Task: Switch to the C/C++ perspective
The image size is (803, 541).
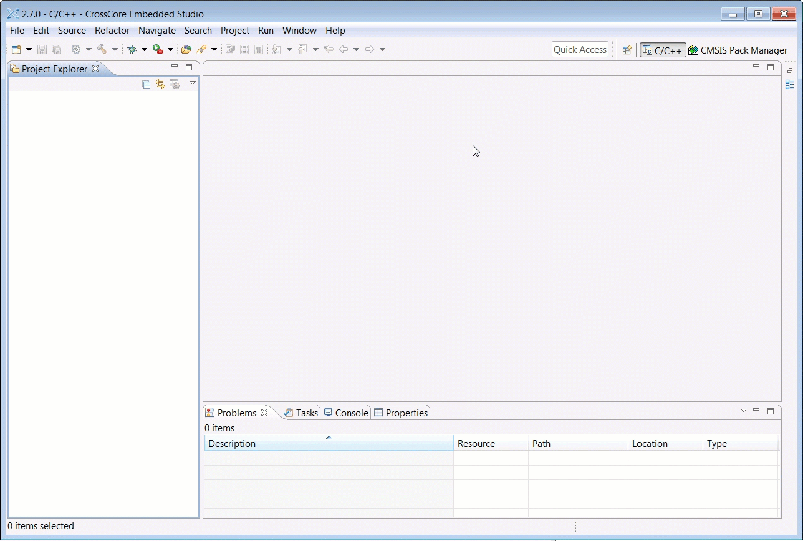Action: point(663,50)
